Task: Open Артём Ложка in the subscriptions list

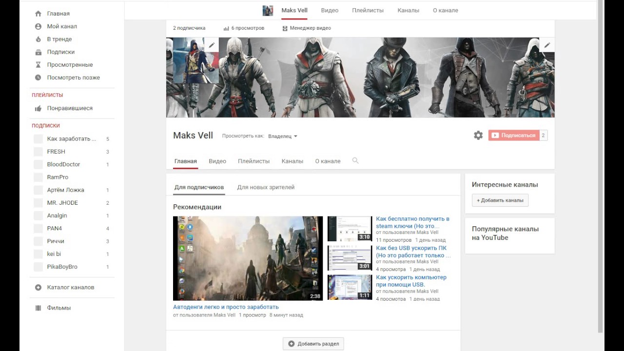Action: pyautogui.click(x=65, y=190)
